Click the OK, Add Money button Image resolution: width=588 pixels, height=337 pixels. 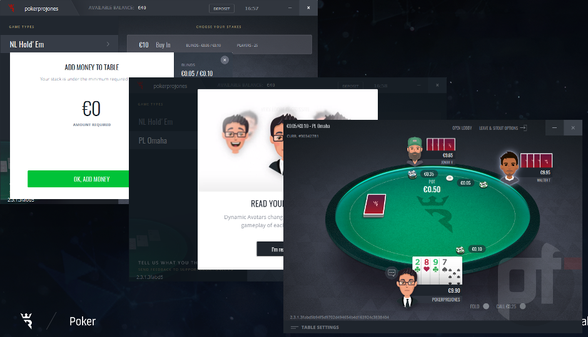78,178
